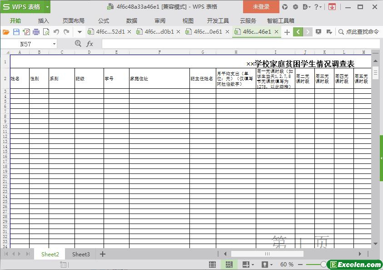Image resolution: width=383 pixels, height=270 pixels.
Task: Close the 4f6c...d0b1 document tab
Action: [178, 32]
